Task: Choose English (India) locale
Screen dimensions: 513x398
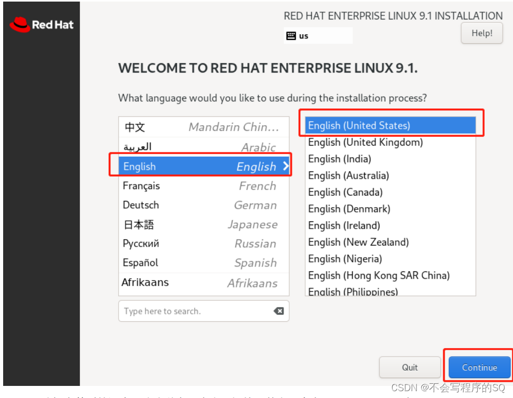Action: (390, 159)
